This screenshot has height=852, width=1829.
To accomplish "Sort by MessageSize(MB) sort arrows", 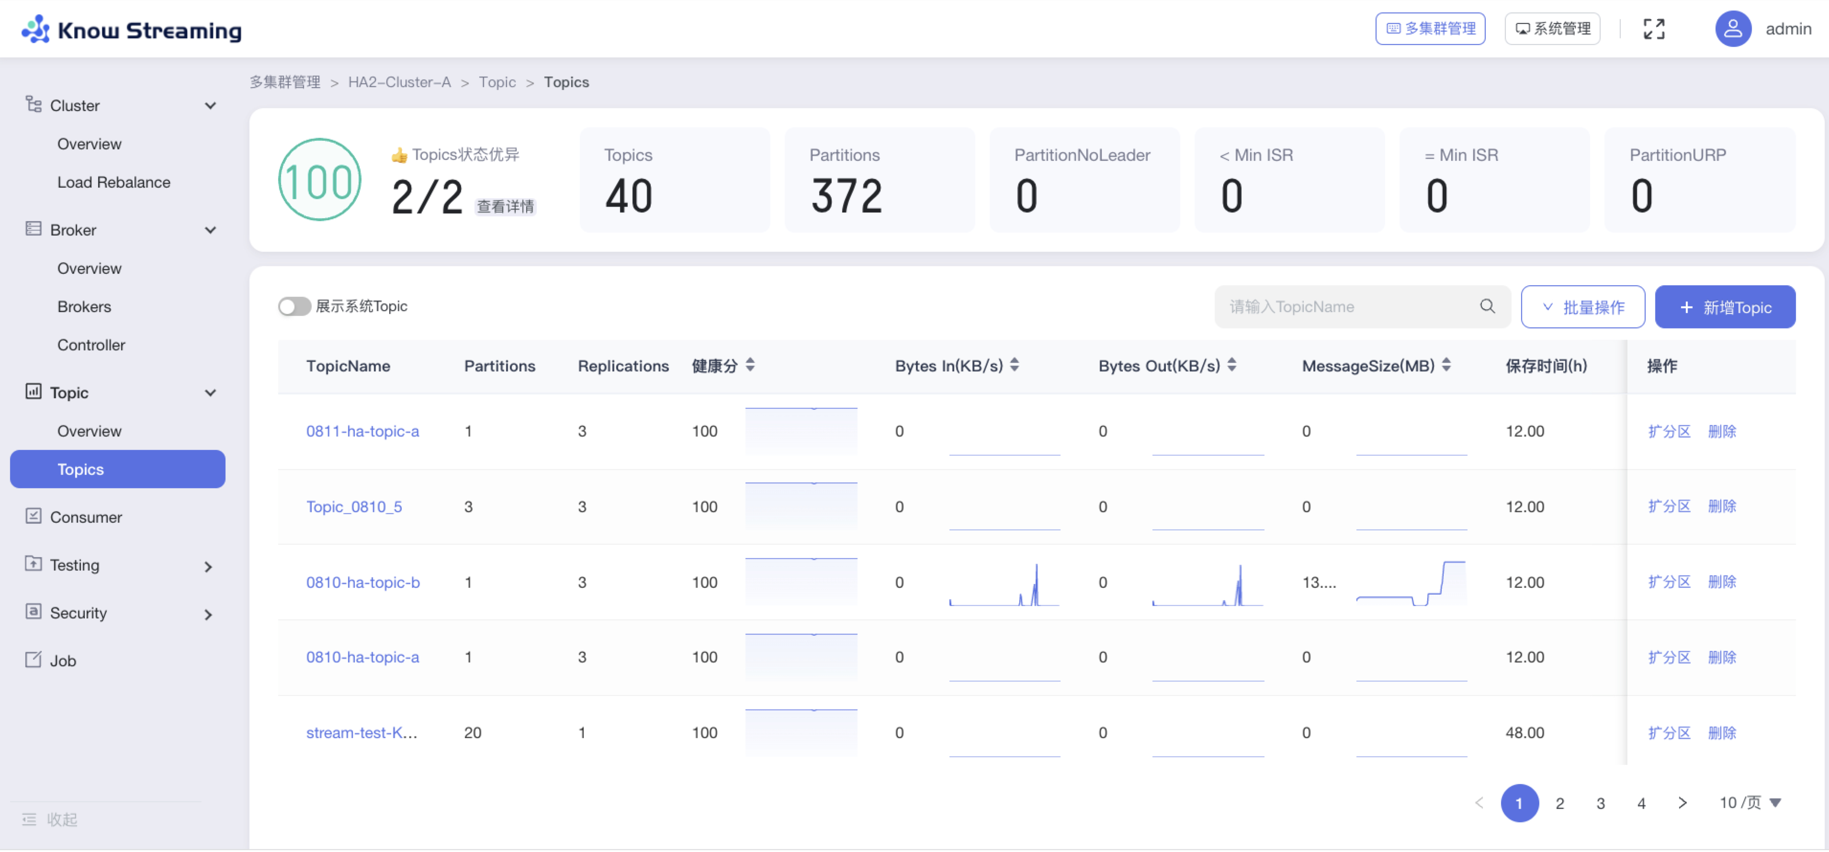I will tap(1446, 366).
